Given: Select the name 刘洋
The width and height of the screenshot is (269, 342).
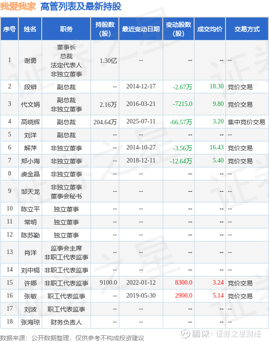Looking at the screenshot, I should coord(30,135).
